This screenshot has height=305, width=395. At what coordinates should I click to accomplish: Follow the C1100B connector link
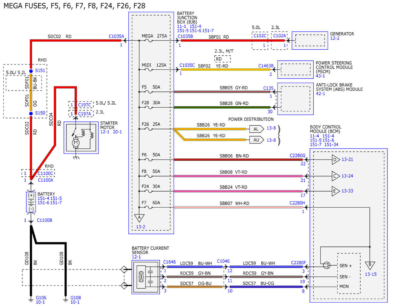tap(44, 220)
